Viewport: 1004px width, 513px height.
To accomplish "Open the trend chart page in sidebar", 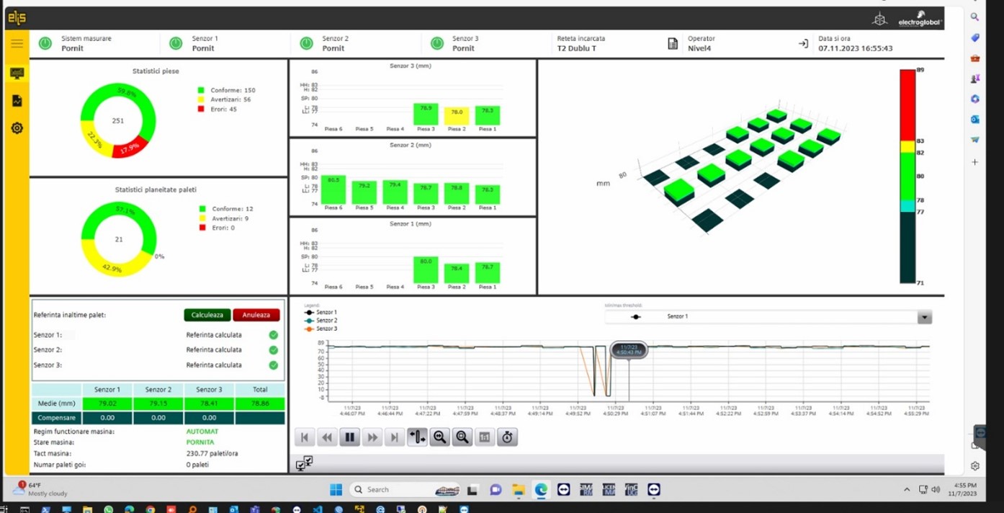I will 17,101.
